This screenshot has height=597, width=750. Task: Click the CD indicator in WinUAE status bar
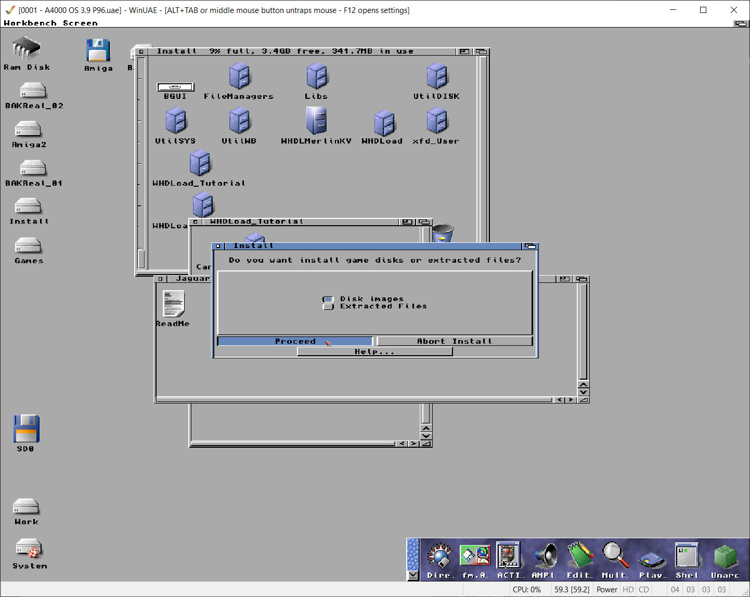pos(643,589)
